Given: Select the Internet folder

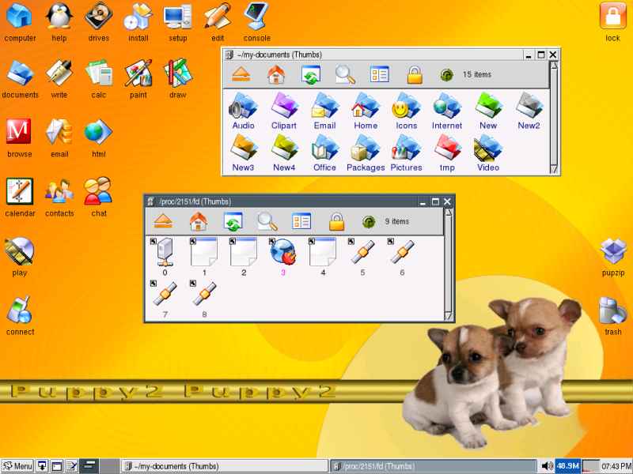Looking at the screenshot, I should (447, 111).
